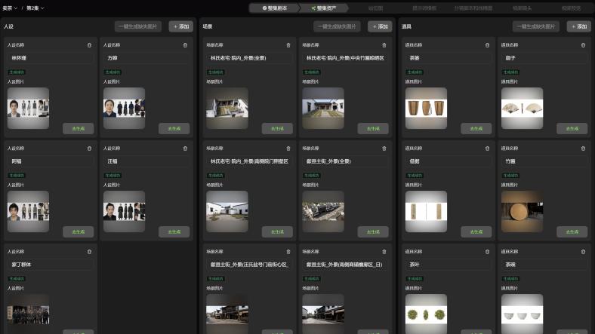Click 一键生成缺失图片 in the 道具 panel
This screenshot has width=595, height=334.
(536, 26)
